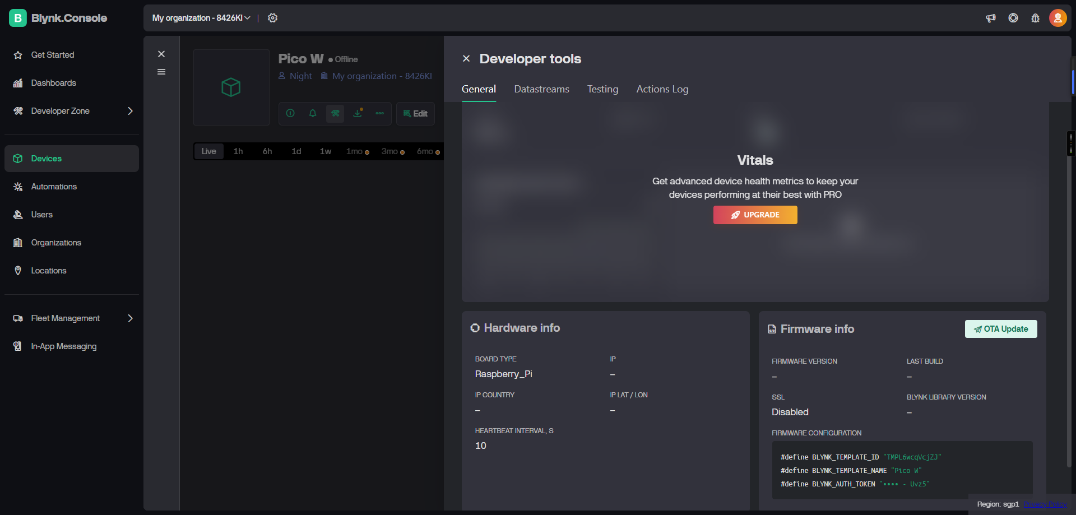Open the announcements megaphone icon
Viewport: 1076px width, 515px height.
(991, 18)
